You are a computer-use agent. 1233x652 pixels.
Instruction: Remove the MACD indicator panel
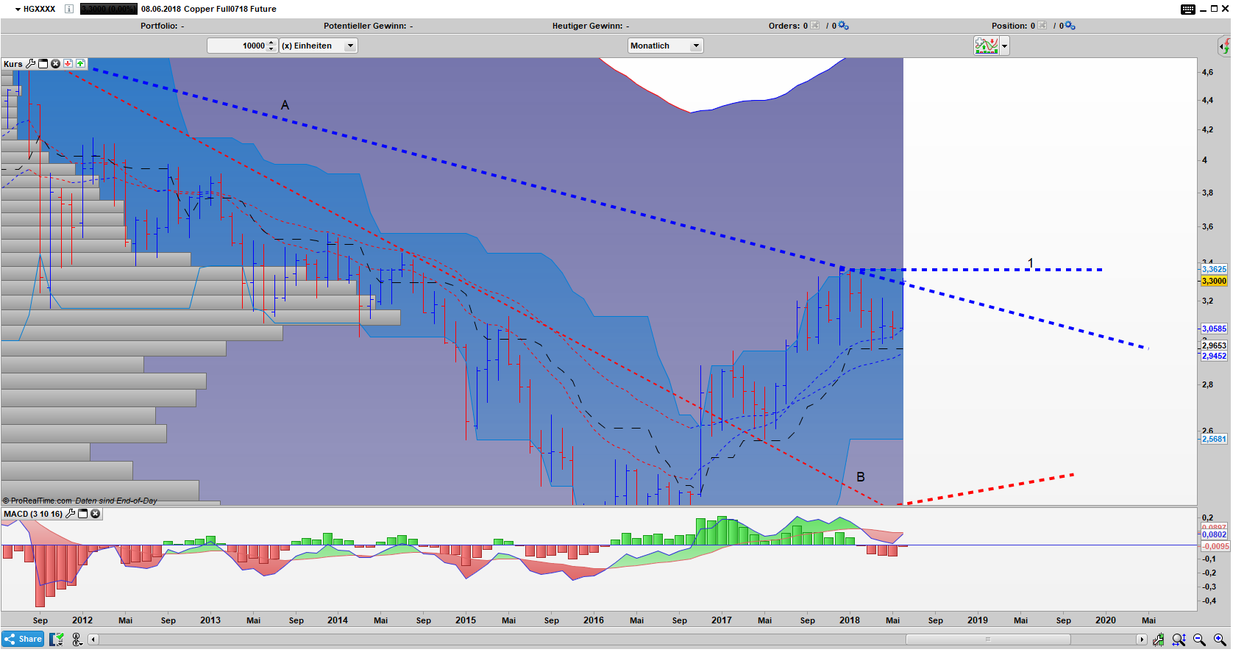click(x=95, y=514)
